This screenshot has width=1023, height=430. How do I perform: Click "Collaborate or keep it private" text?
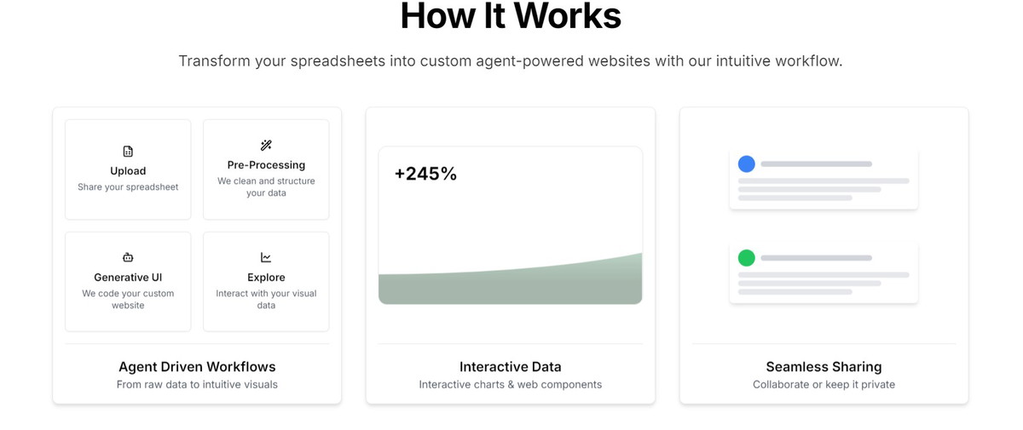coord(824,385)
